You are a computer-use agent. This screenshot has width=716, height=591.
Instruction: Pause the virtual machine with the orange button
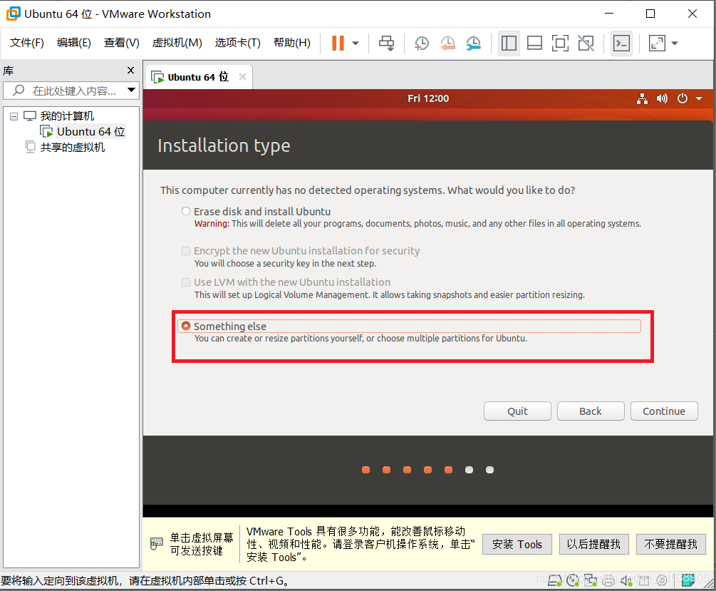tap(338, 43)
